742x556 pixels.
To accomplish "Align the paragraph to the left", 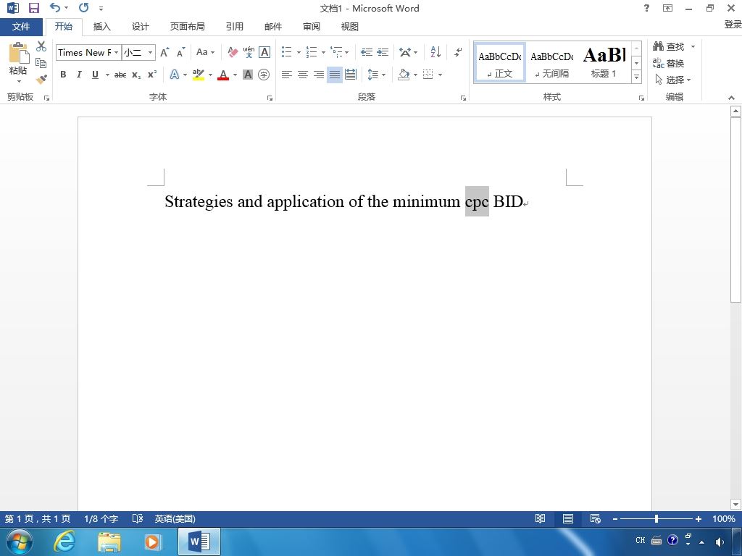I will point(286,75).
